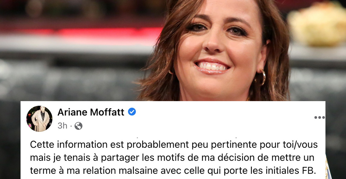The height and width of the screenshot is (179, 346).
Task: Open the round profile picture avatar
Action: (x=39, y=119)
